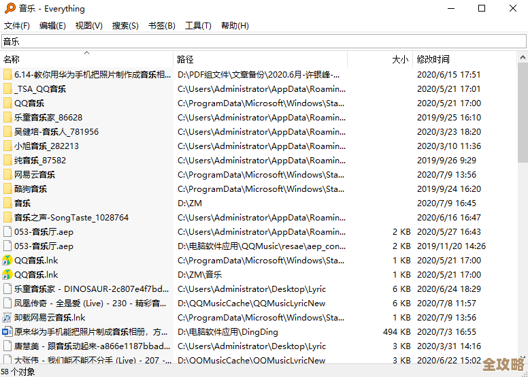This screenshot has height=377, width=528.
Task: Click the file icon of 053-音乐厅.aep
Action: point(7,232)
